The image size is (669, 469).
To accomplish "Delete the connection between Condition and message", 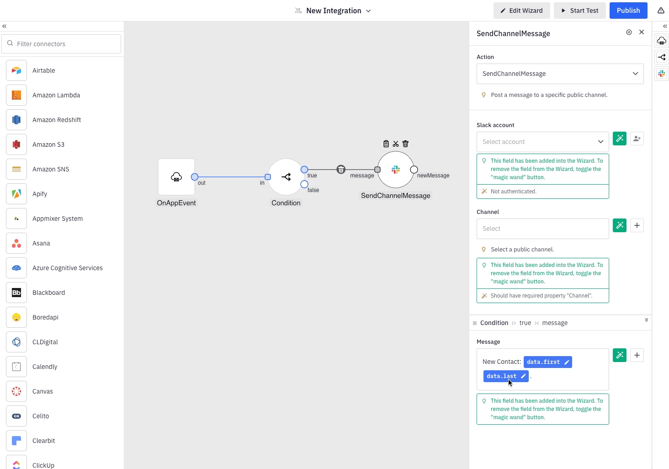I will click(341, 170).
